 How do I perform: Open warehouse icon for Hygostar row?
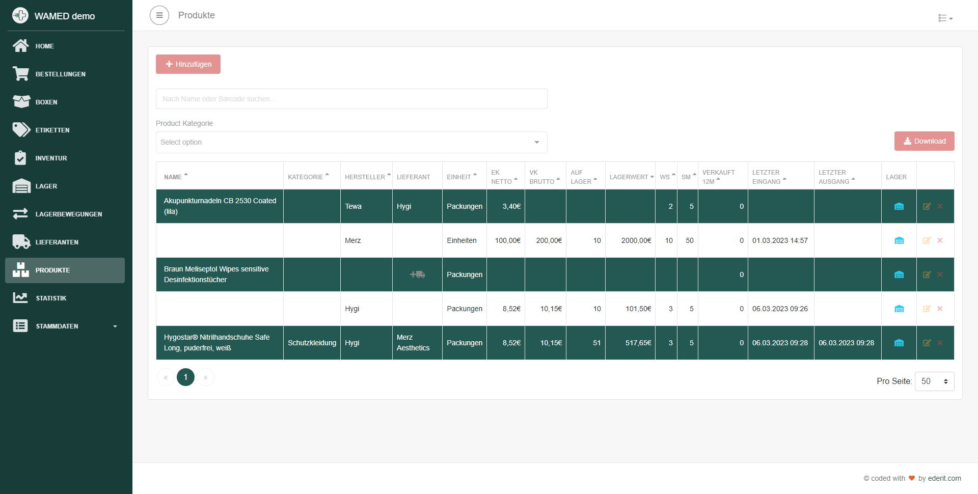point(899,343)
